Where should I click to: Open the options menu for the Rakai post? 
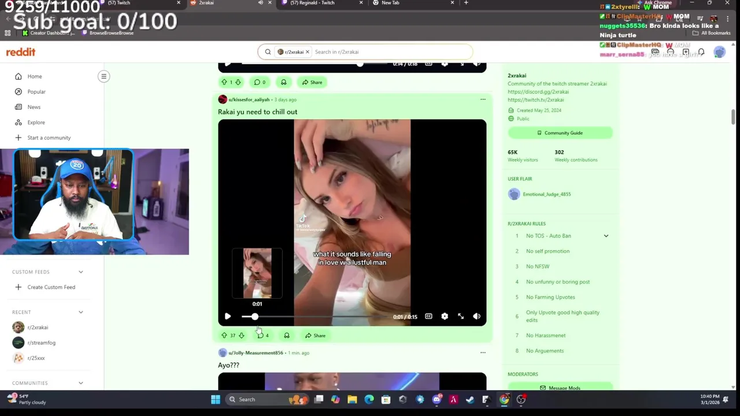pyautogui.click(x=483, y=99)
